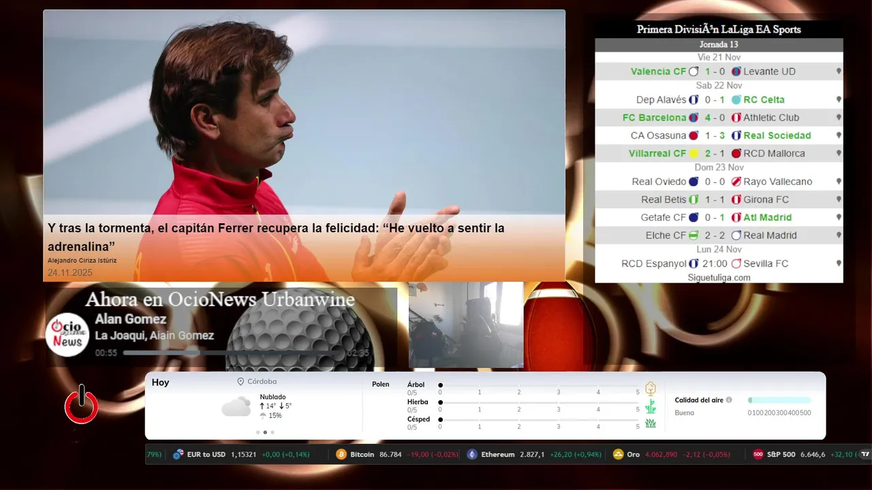This screenshot has height=490, width=872.
Task: Click the Oro price 4.062,890
Action: pos(661,454)
